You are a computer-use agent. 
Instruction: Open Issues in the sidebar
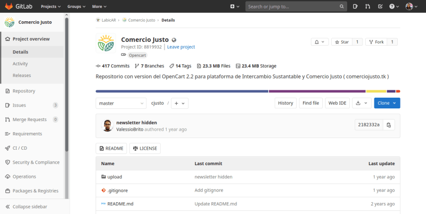[x=32, y=105]
